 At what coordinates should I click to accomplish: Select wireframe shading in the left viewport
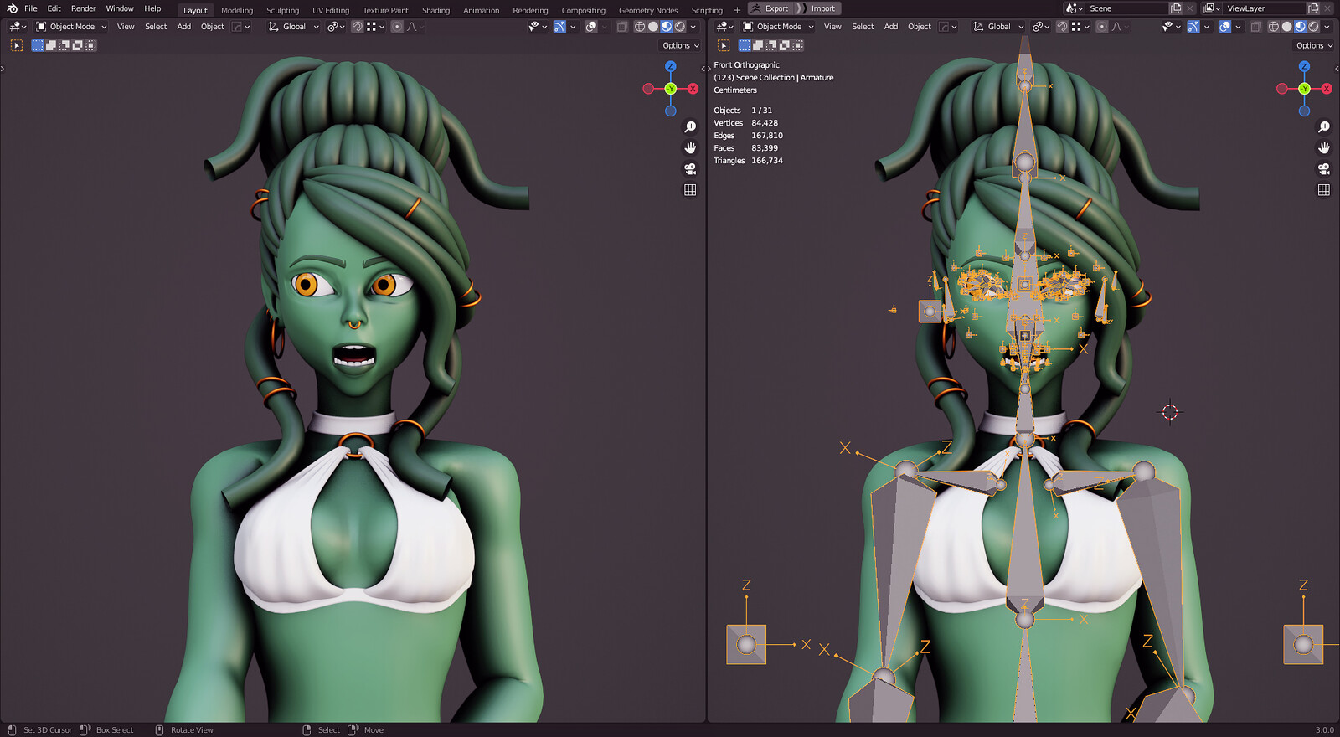click(x=640, y=27)
